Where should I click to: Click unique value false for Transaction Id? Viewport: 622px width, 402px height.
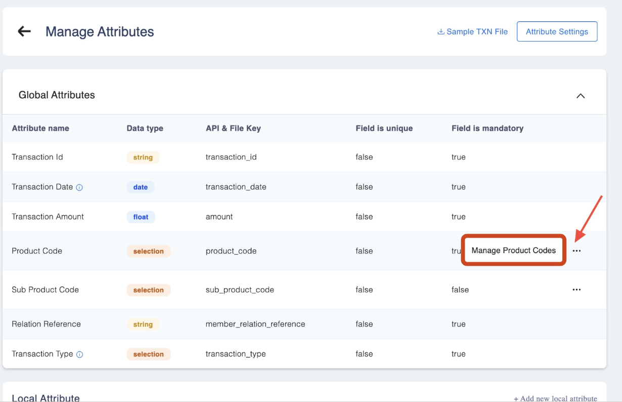364,157
